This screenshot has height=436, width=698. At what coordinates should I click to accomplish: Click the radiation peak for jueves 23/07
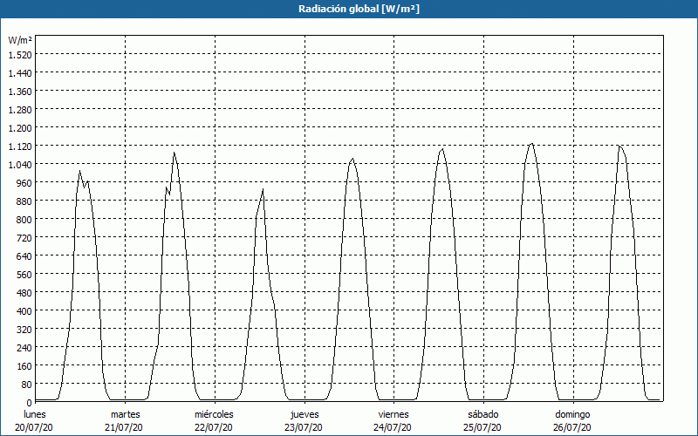352,159
